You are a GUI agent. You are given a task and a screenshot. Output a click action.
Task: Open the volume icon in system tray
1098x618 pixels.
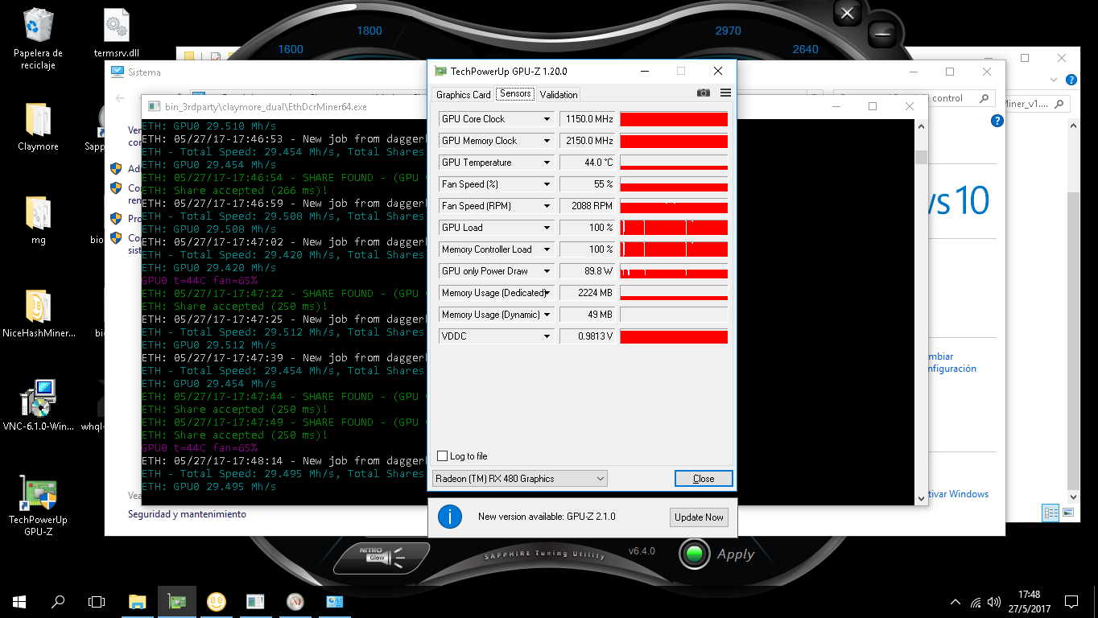pos(994,602)
